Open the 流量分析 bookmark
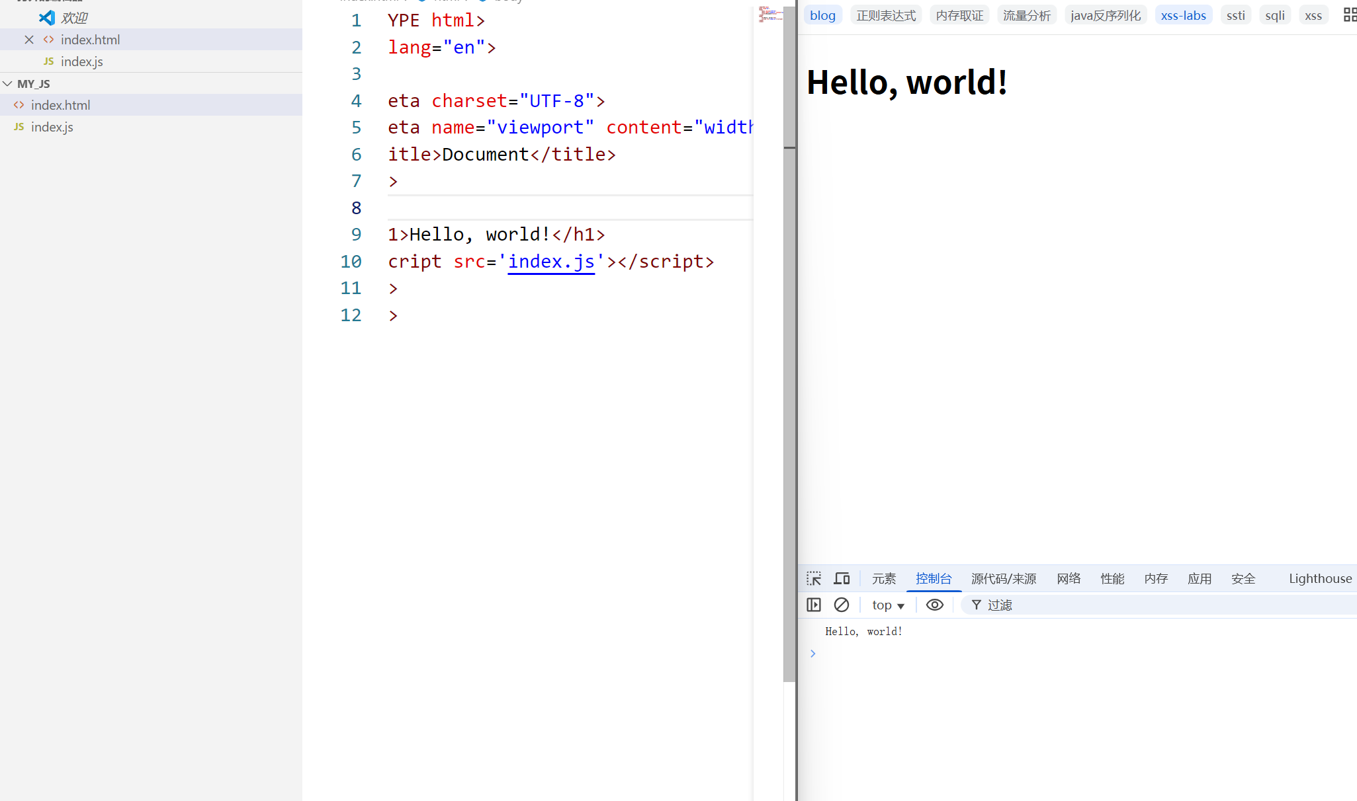 coord(1027,15)
